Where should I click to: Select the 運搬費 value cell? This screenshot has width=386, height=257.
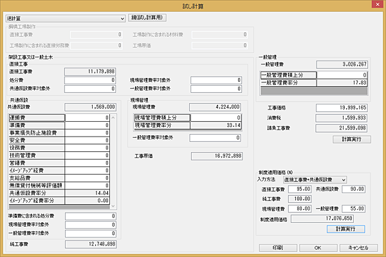(x=87, y=118)
